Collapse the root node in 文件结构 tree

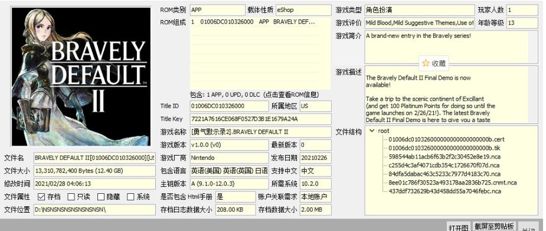tap(372, 131)
